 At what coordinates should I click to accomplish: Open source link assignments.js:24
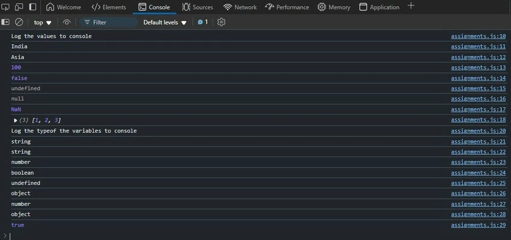point(478,173)
